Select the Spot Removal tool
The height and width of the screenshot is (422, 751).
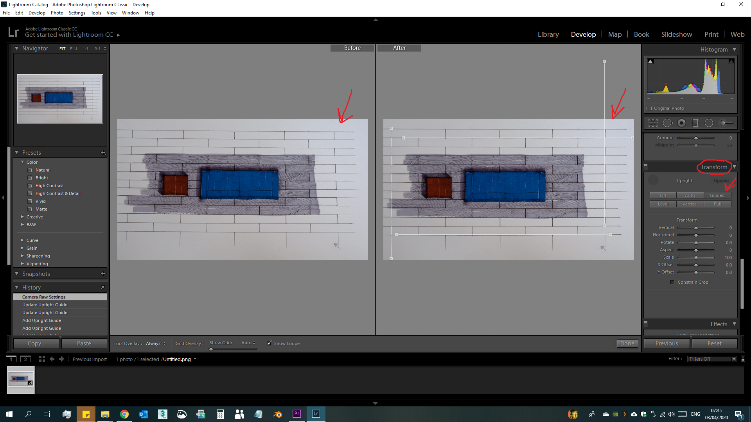pyautogui.click(x=668, y=123)
